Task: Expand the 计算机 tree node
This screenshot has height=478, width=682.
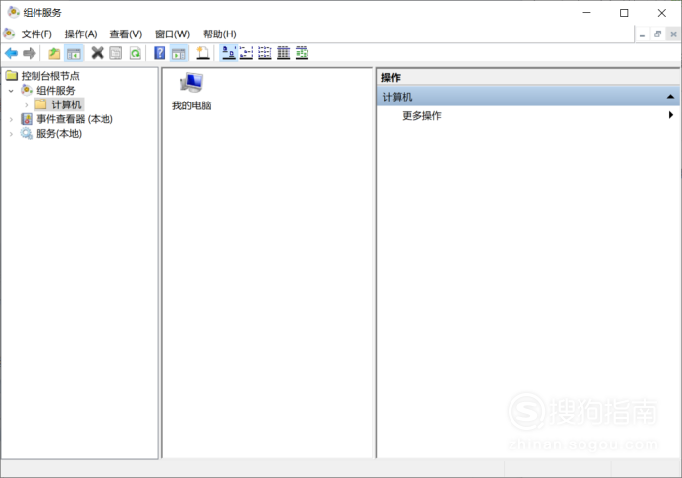Action: click(26, 104)
